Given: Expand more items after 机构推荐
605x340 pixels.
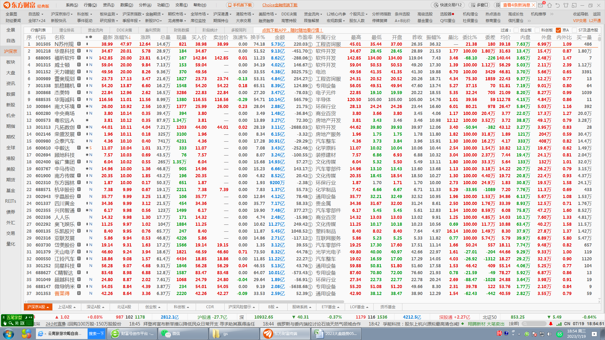Looking at the screenshot, I should tap(552, 14).
